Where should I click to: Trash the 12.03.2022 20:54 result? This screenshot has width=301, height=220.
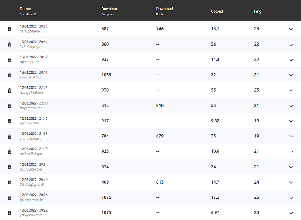10,167
